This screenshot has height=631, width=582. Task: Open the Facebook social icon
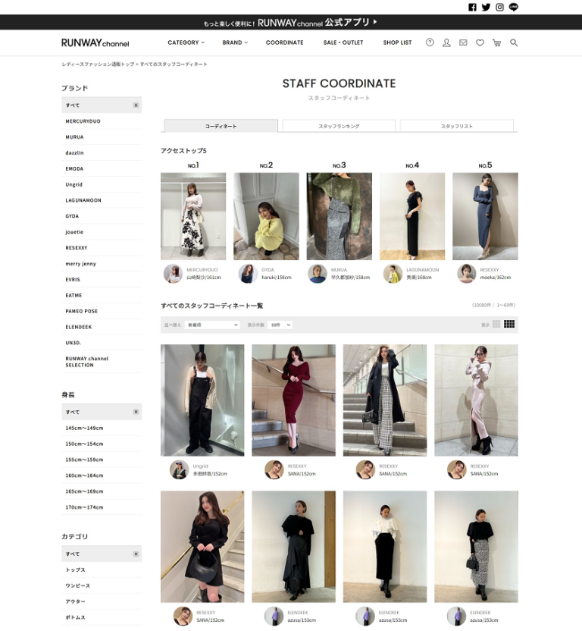[473, 8]
